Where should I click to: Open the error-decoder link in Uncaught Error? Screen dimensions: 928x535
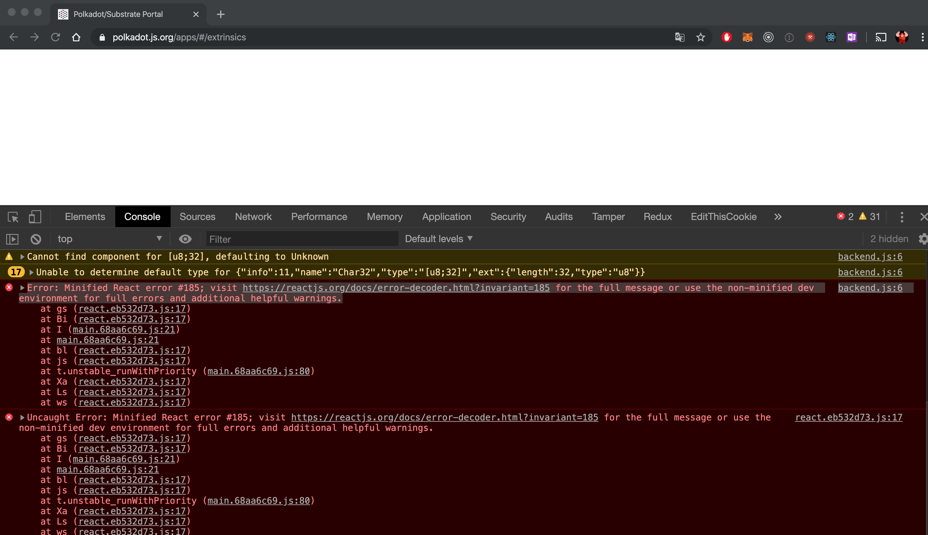tap(444, 418)
